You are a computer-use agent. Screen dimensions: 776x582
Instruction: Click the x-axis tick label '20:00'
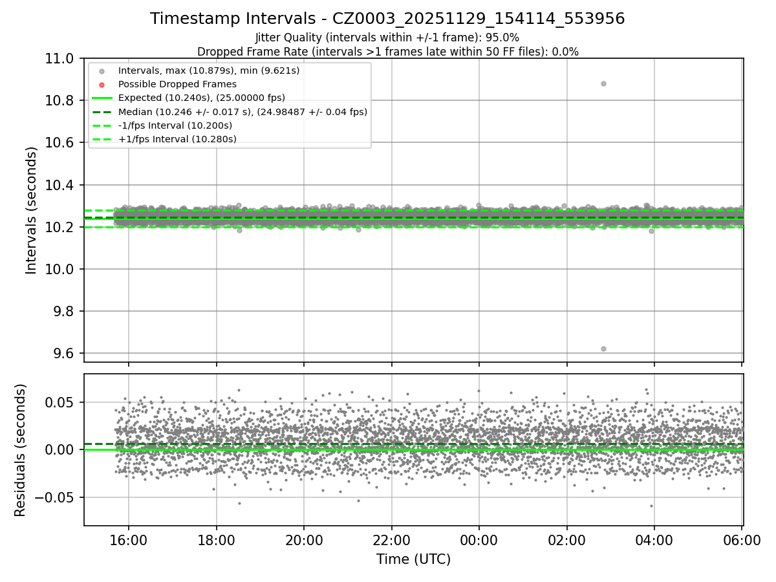[x=303, y=540]
